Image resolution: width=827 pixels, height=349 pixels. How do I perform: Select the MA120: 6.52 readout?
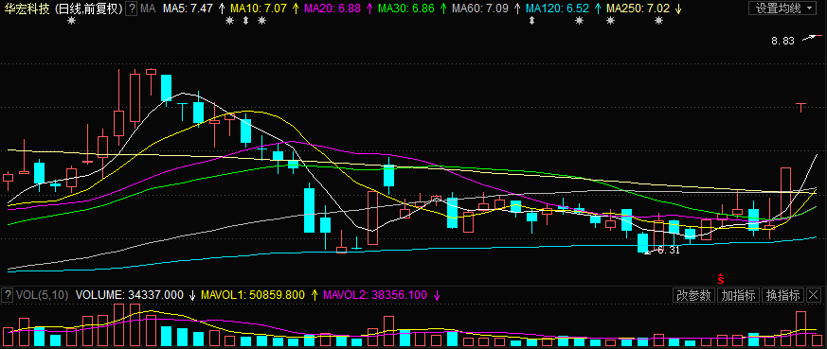point(556,8)
